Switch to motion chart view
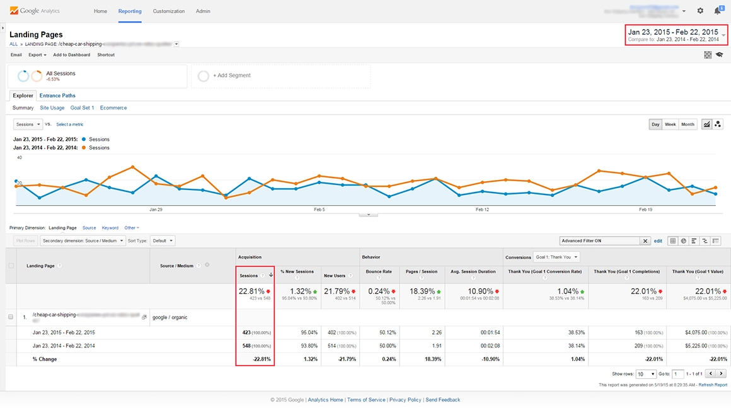 tap(718, 124)
